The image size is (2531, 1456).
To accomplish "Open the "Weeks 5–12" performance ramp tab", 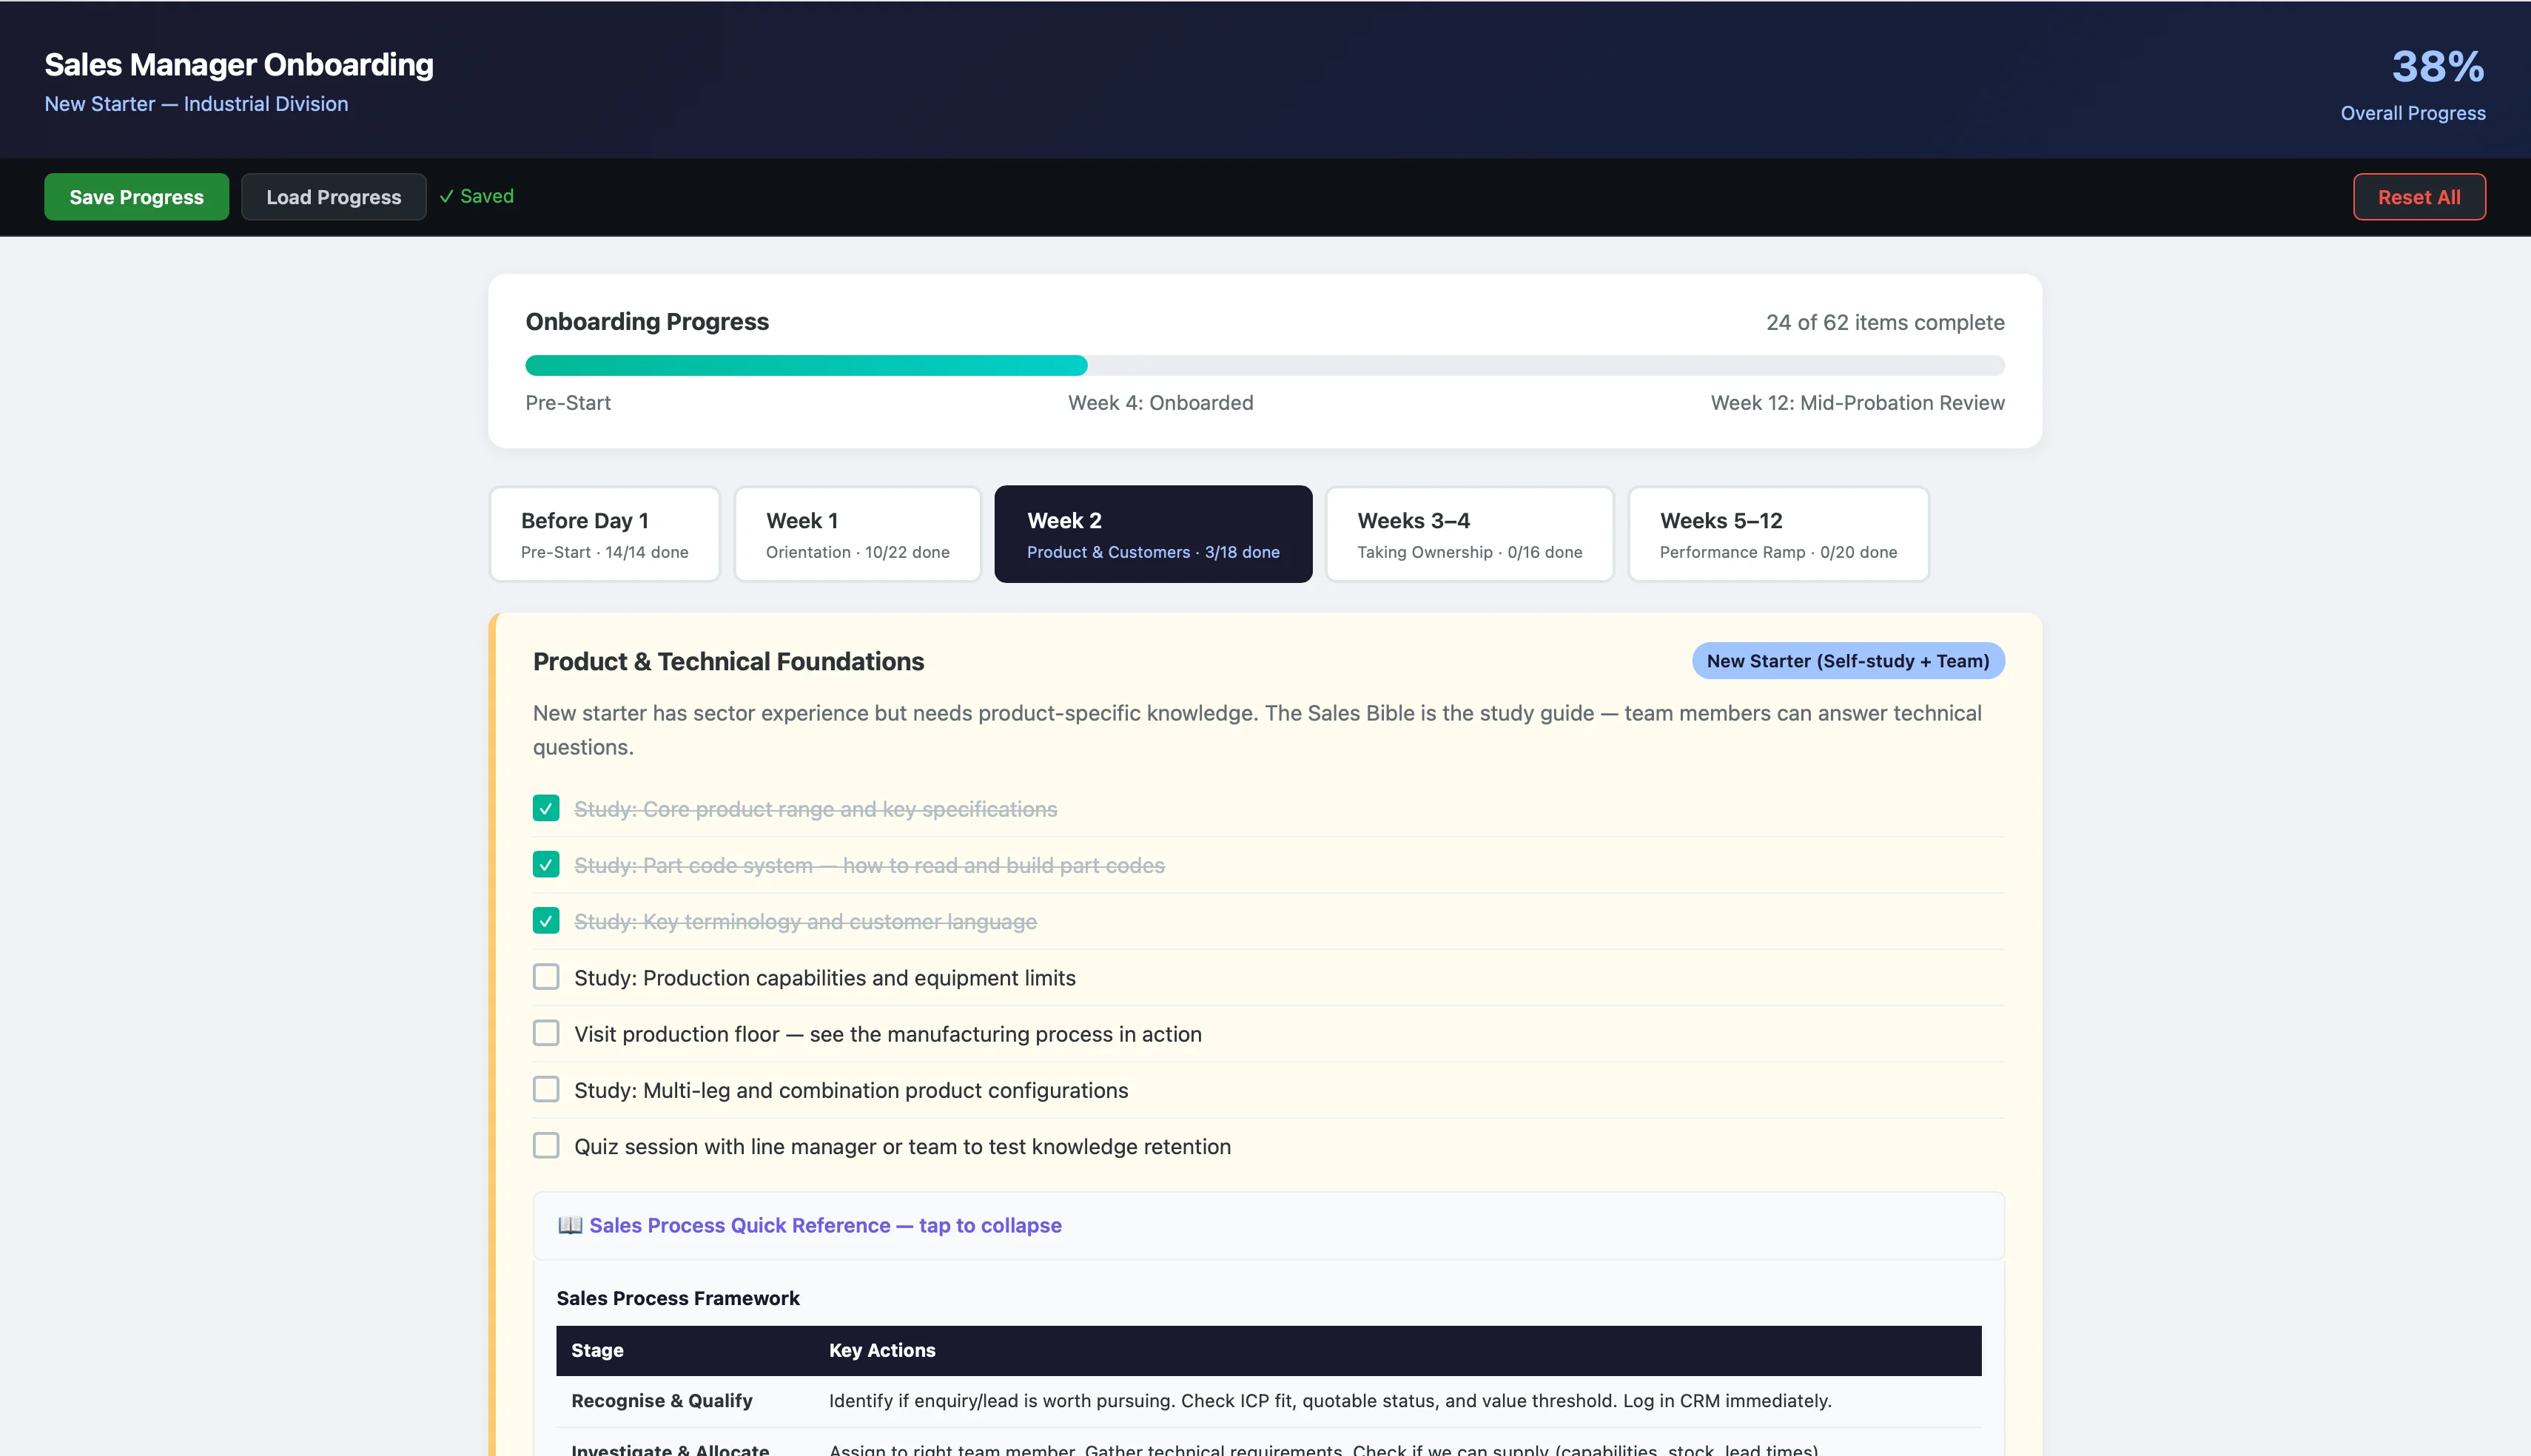I will [1777, 533].
